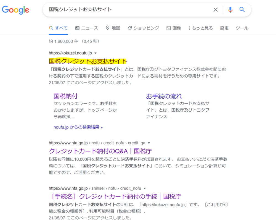Clear the search query with X icon
276x220 pixels.
click(x=216, y=9)
